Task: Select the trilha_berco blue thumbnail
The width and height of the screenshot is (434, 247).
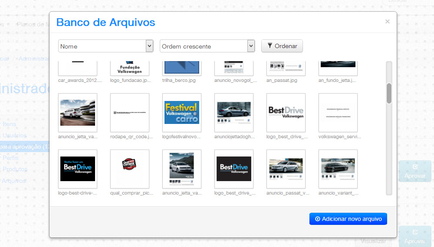Action: point(182,68)
